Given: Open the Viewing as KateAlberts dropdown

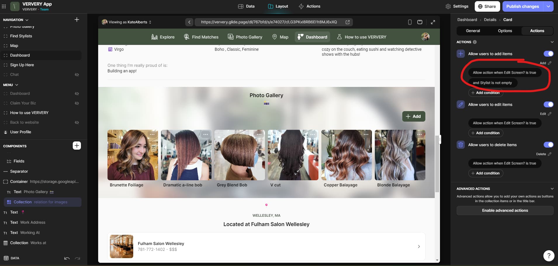Looking at the screenshot, I should 126,22.
